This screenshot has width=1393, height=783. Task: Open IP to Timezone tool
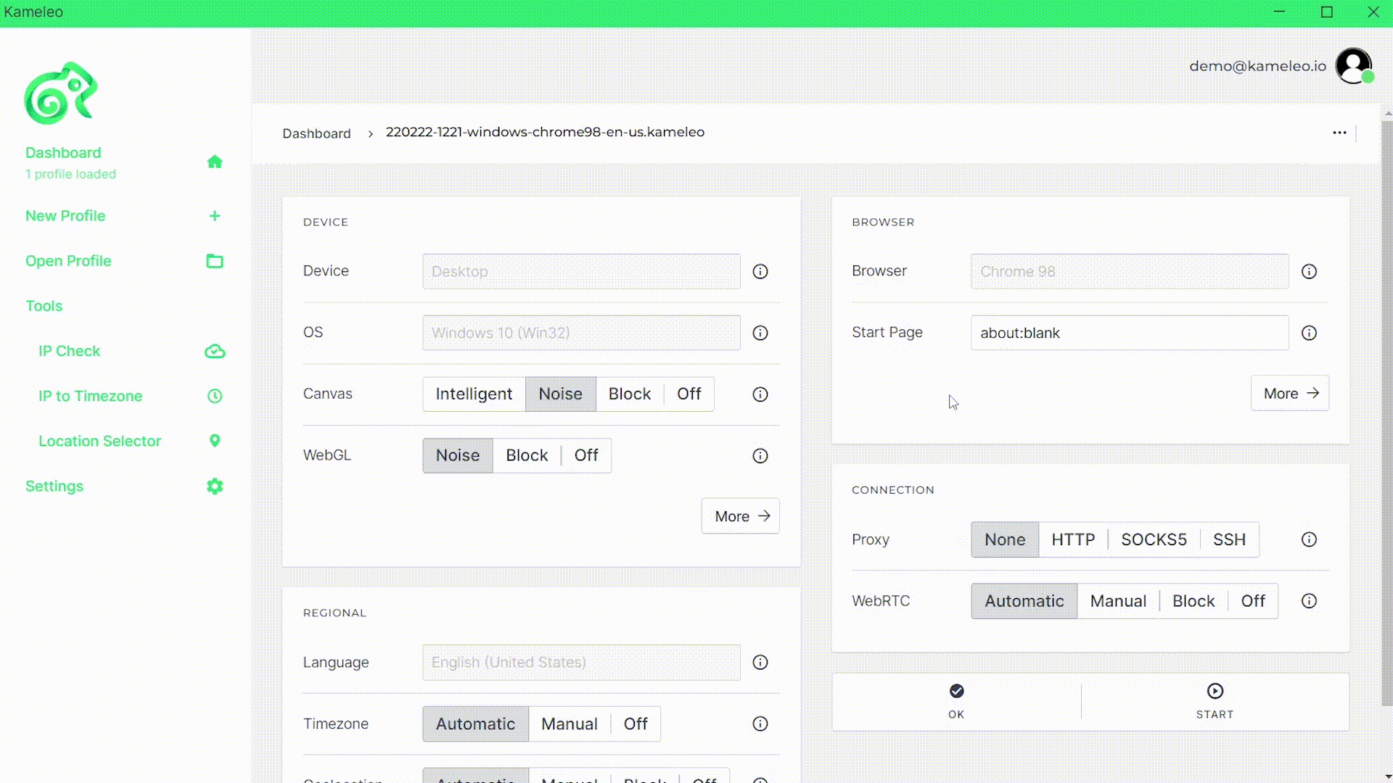90,396
